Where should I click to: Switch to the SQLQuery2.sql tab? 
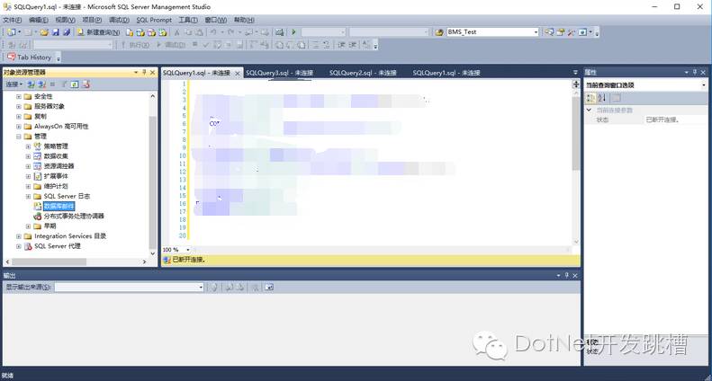pos(363,73)
